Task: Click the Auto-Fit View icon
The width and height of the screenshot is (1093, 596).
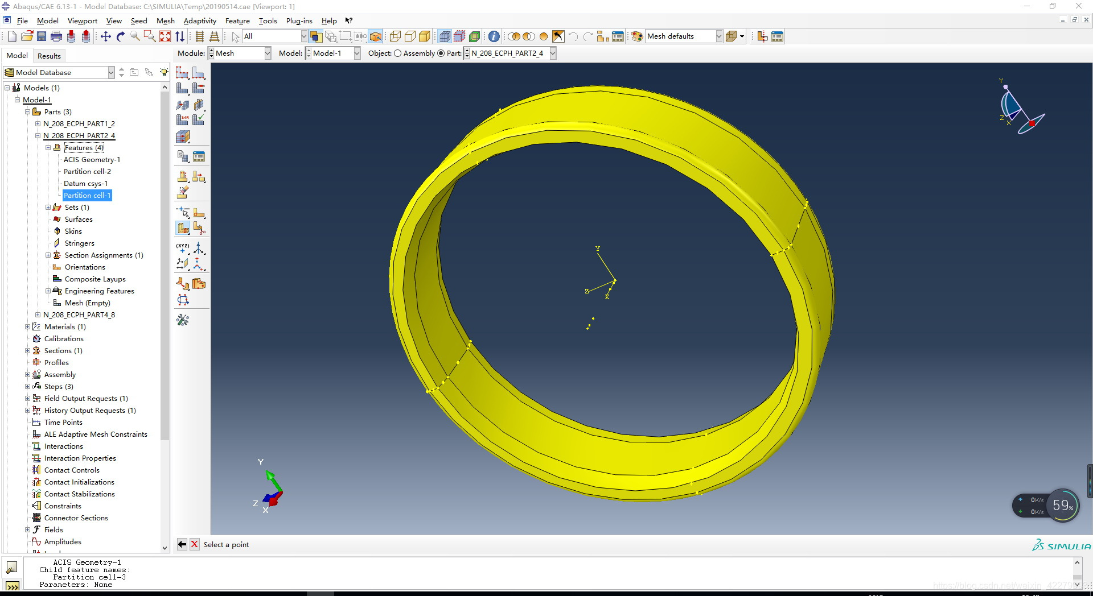Action: coord(165,36)
